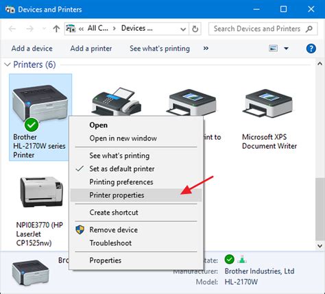The height and width of the screenshot is (294, 325).
Task: Click the vertical scrollbar thumb
Action: tap(320, 209)
